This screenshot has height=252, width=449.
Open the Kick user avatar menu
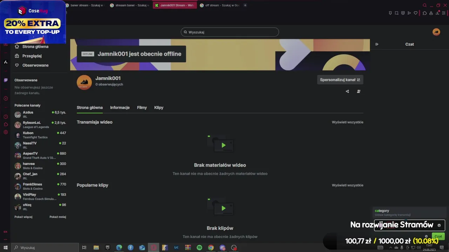click(x=436, y=32)
